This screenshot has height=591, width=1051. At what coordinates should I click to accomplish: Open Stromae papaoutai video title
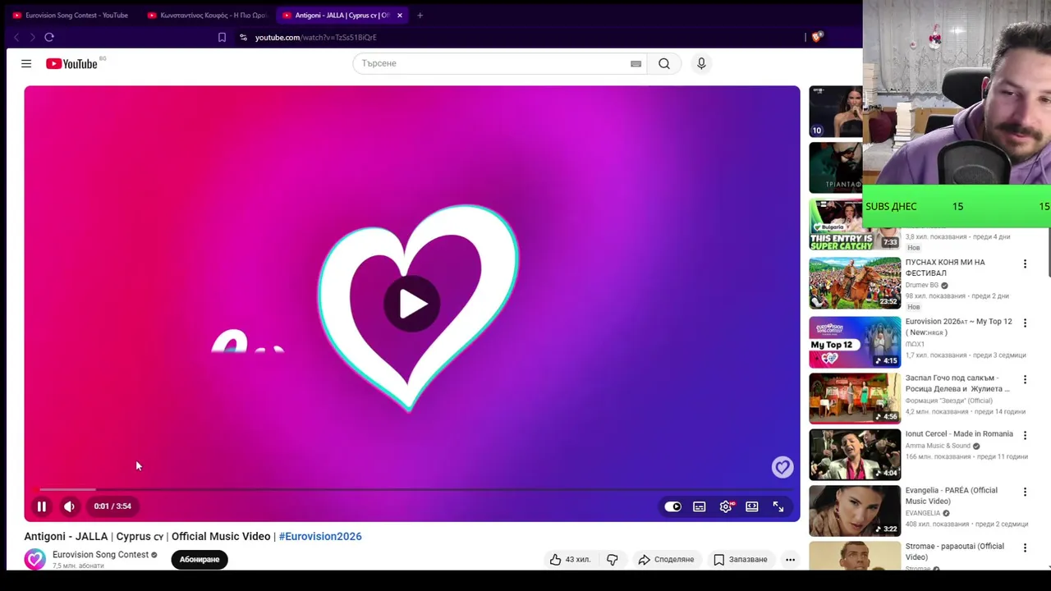(x=954, y=552)
